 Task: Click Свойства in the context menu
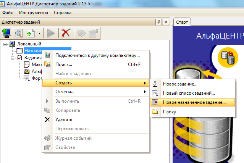96,147
